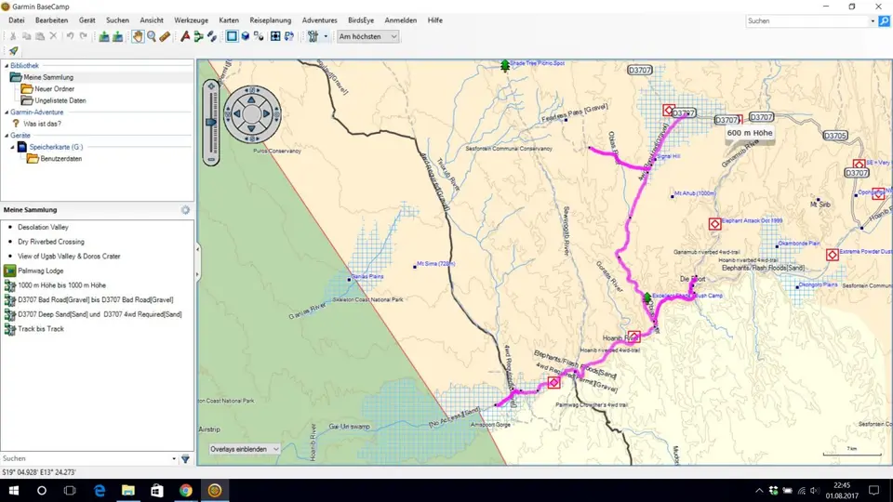Collapse the Geräte section

(7, 136)
